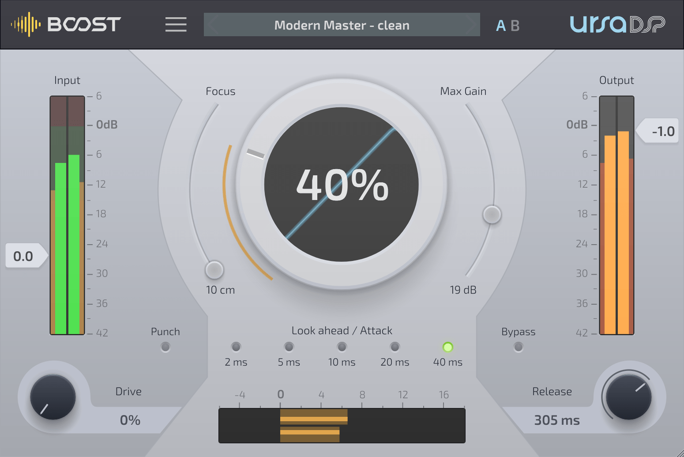Click the Drive knob
Viewport: 684px width, 457px height.
[x=53, y=397]
